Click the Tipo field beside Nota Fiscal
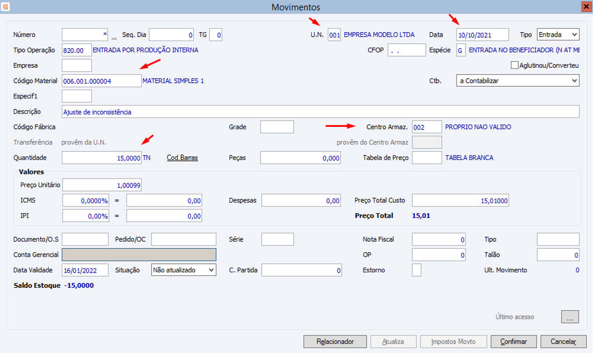 [558, 239]
